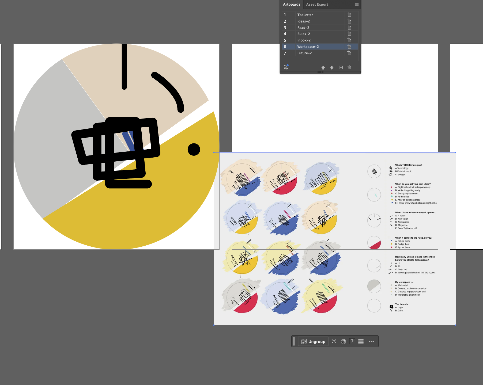Click the isolate object icon in taskbar

pyautogui.click(x=334, y=341)
